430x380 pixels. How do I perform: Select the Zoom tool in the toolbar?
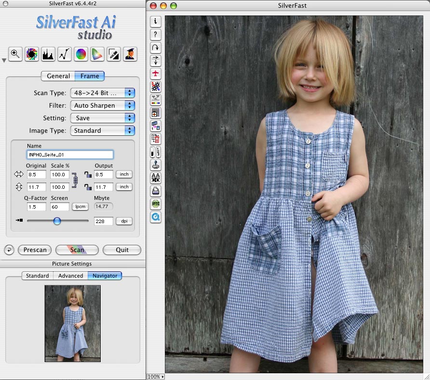[x=15, y=54]
